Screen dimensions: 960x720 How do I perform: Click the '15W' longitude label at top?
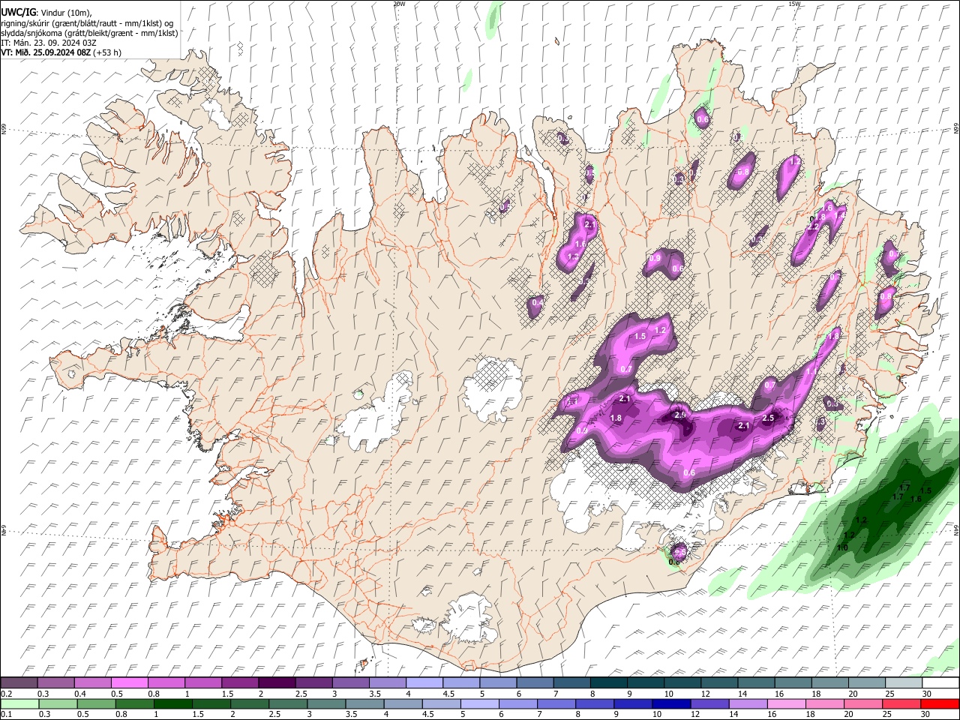(x=794, y=4)
